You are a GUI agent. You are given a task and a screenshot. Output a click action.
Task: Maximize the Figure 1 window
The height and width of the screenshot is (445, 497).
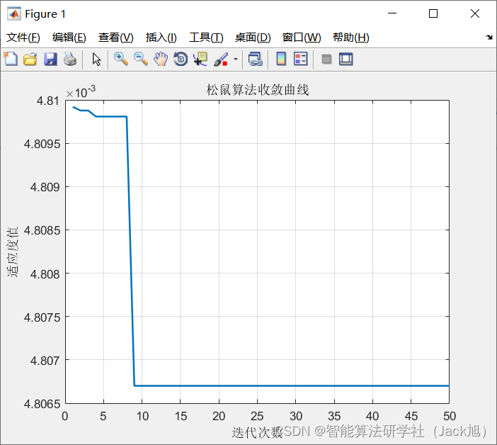click(433, 13)
